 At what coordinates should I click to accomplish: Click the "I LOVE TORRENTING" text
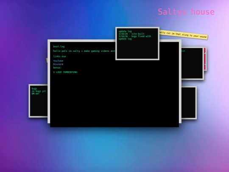[65, 72]
